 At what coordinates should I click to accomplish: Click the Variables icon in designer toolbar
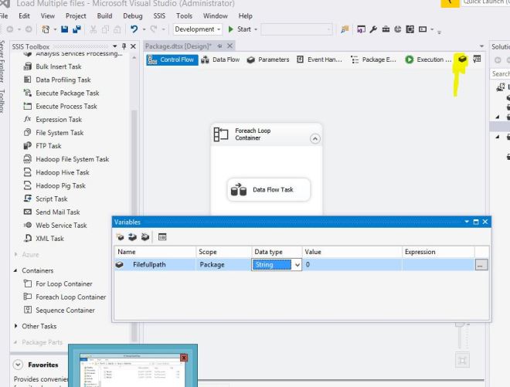[x=462, y=59]
